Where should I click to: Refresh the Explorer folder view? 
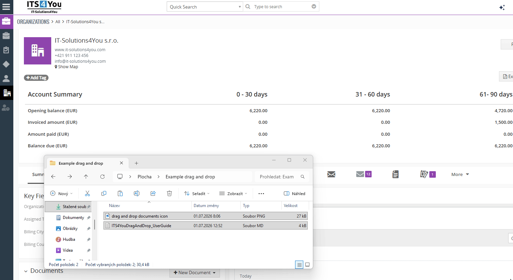point(102,176)
